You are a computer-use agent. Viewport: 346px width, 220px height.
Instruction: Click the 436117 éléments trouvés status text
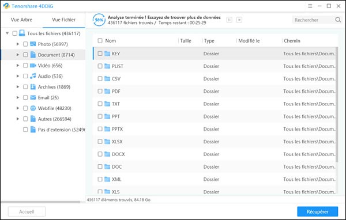[x=118, y=200]
